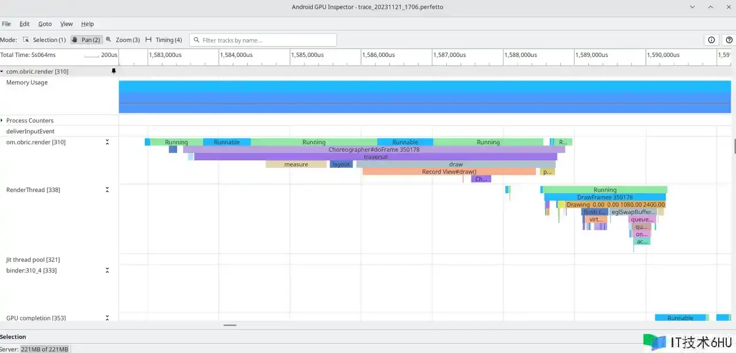Viewport: 736px width, 353px height.
Task: Click the Total Time: 5s064ms text
Action: tap(28, 55)
